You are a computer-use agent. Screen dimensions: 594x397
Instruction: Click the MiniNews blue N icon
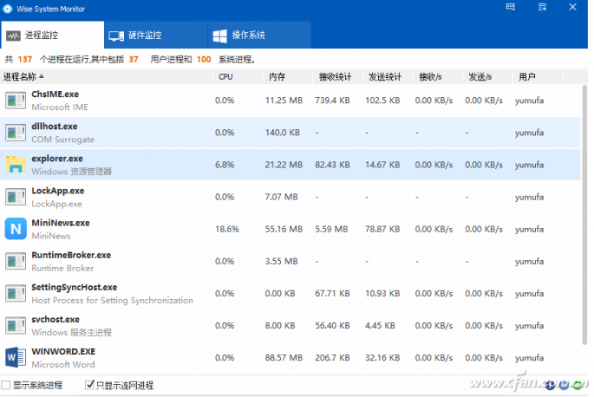(16, 229)
